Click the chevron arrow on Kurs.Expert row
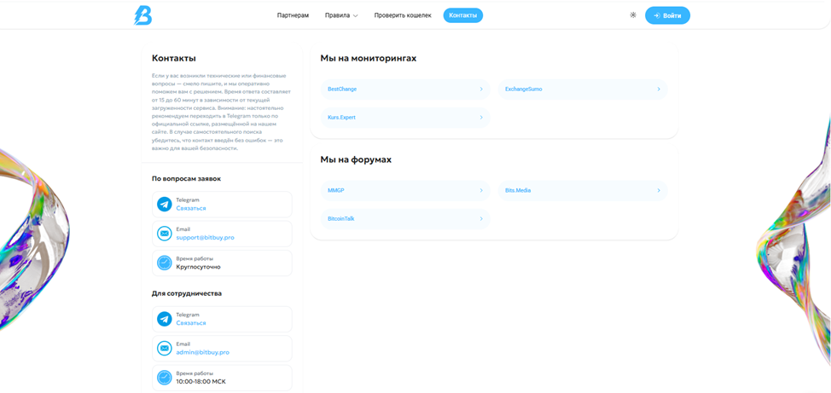 tap(481, 117)
